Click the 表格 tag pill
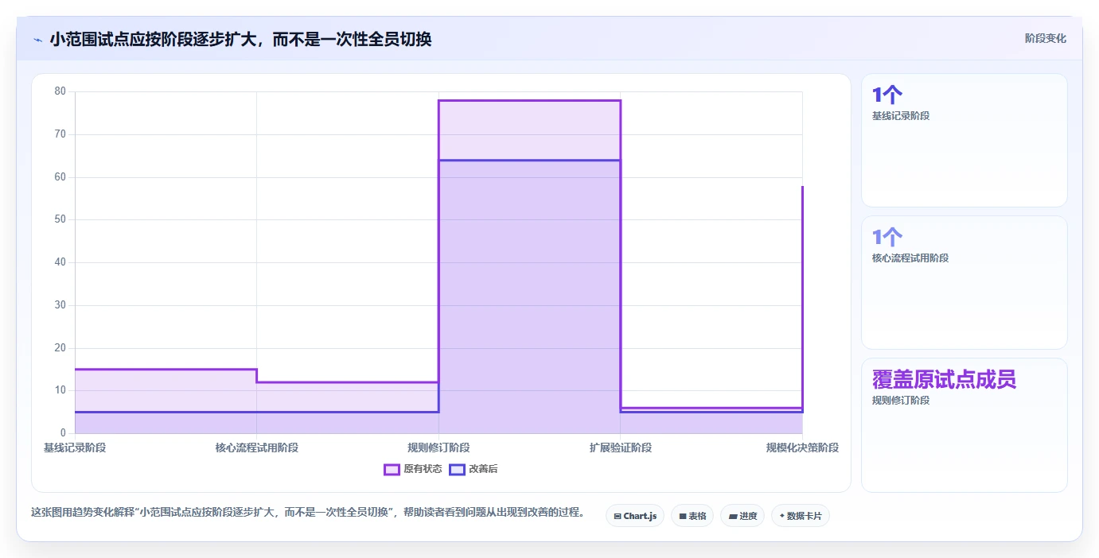The height and width of the screenshot is (558, 1099). pos(692,516)
